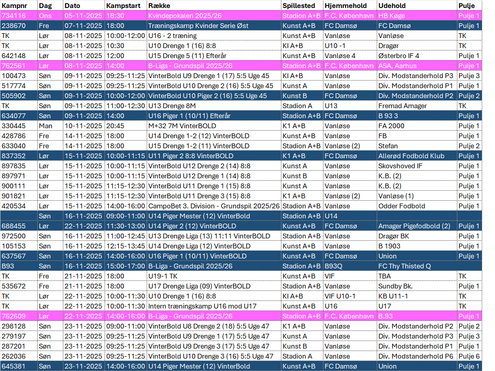Select the Række column header
This screenshot has width=495, height=371.
pos(159,6)
